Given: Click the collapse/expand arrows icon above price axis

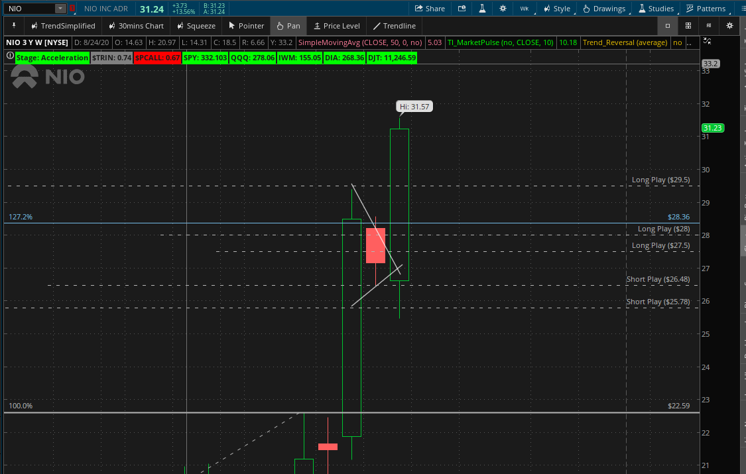Looking at the screenshot, I should 708,41.
